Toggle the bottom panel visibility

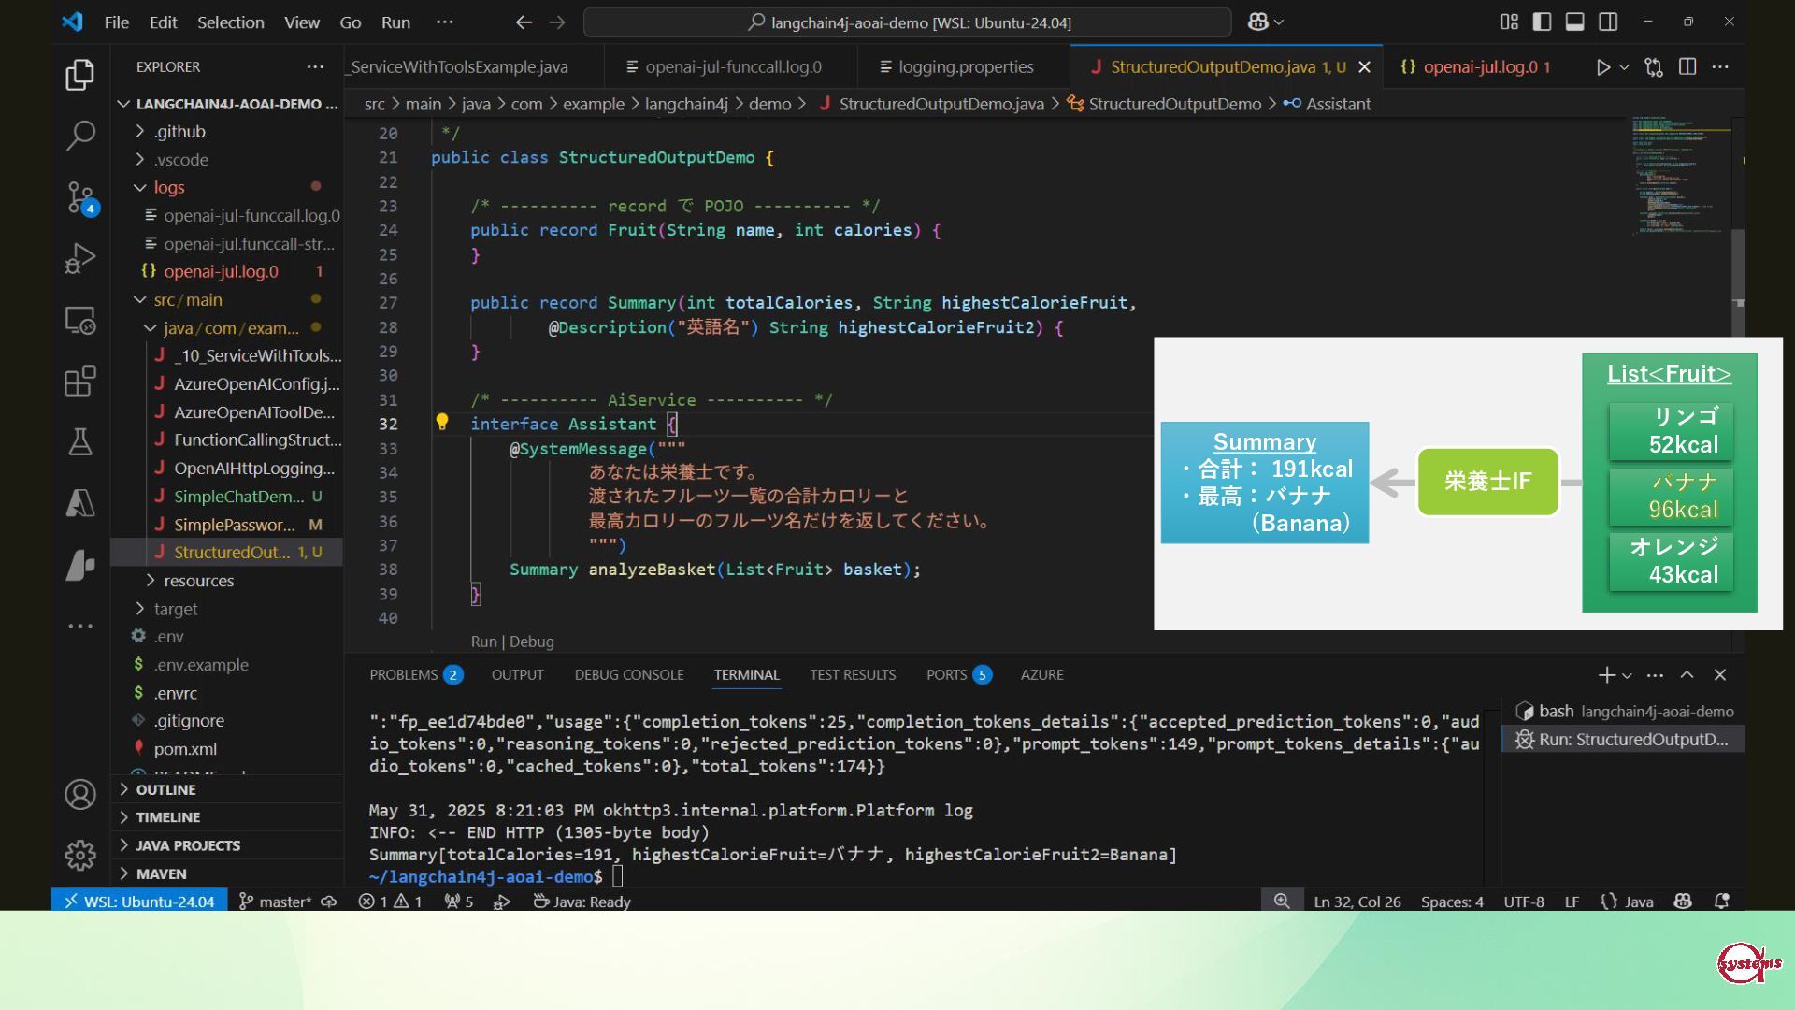pyautogui.click(x=1575, y=22)
